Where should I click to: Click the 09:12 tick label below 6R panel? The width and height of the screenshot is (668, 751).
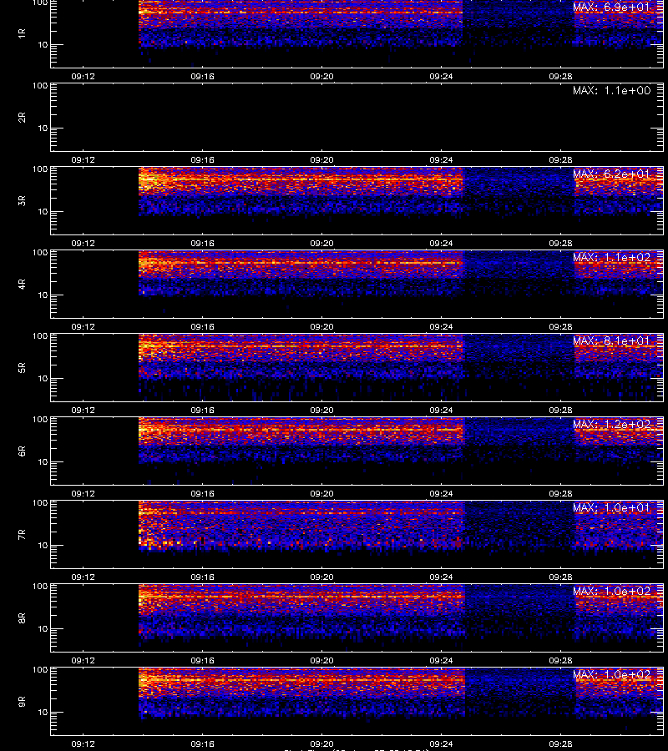83,494
